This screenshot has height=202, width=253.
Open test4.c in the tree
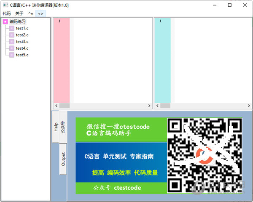[x=22, y=48]
